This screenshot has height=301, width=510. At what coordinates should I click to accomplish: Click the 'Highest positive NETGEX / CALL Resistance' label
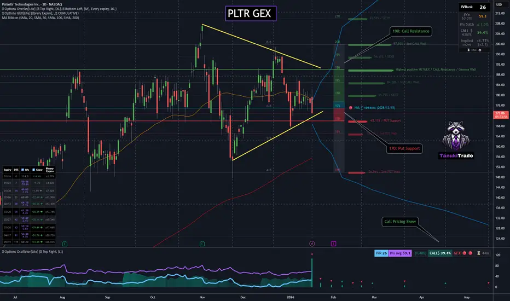(436, 70)
